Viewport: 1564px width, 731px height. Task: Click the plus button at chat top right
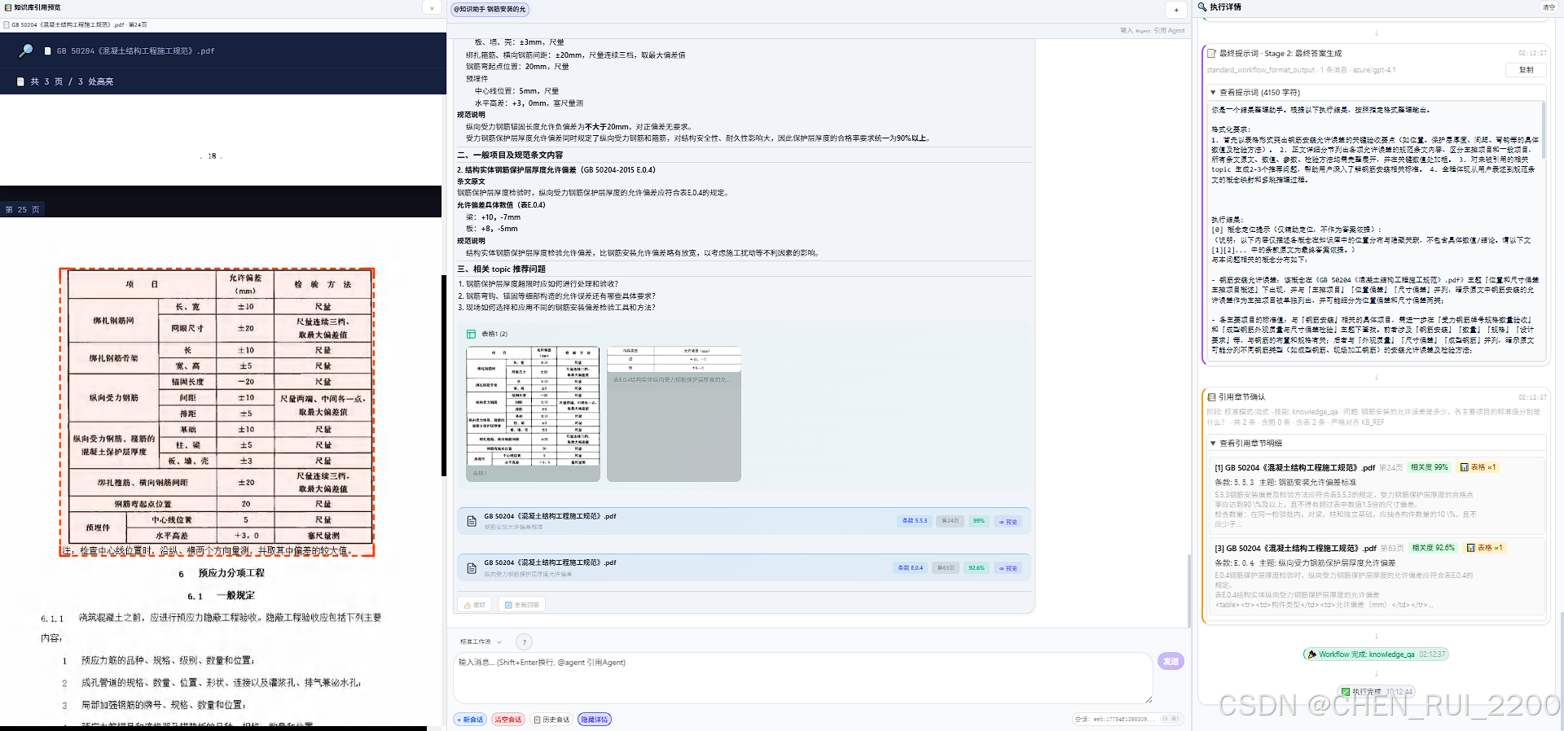(1176, 10)
